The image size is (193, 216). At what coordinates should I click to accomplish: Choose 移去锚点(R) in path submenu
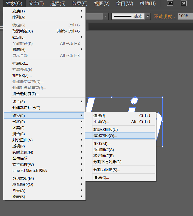[120, 156]
